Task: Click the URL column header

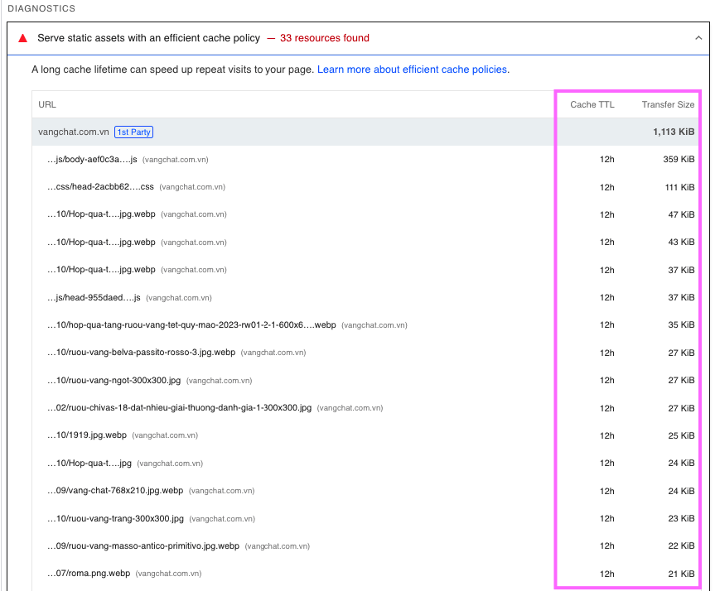Action: 47,104
